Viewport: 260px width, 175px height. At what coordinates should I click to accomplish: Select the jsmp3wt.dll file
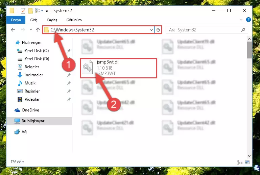tap(119, 68)
